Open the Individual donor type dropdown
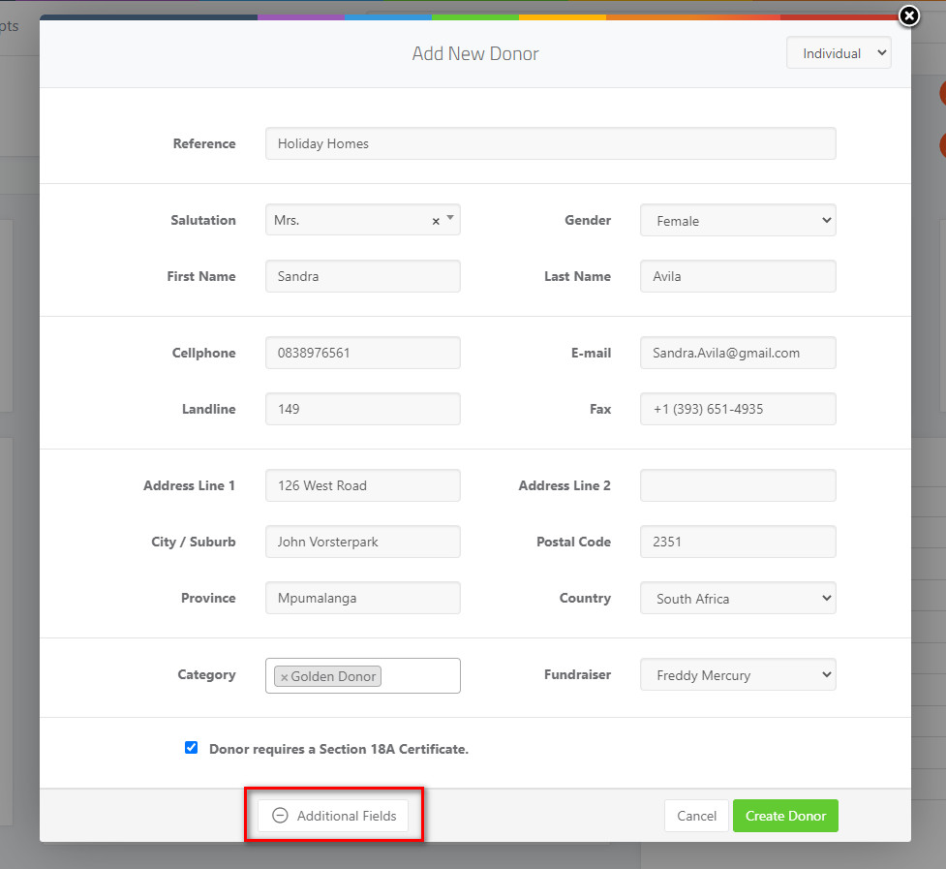946x869 pixels. 839,53
